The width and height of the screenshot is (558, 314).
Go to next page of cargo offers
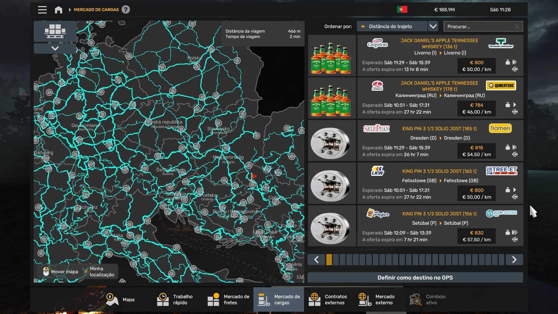pos(514,260)
